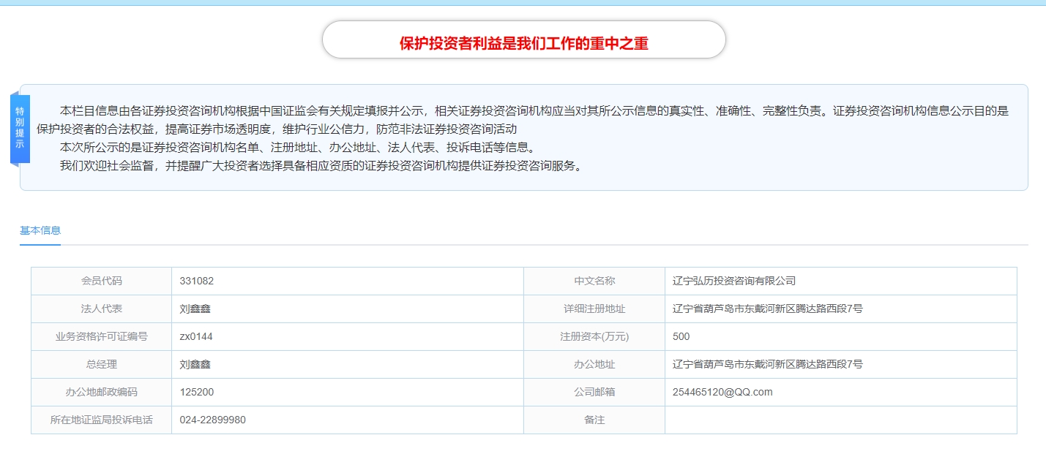Click the 办公地址 label cell
Viewport: 1046px width, 454px height.
click(x=594, y=364)
